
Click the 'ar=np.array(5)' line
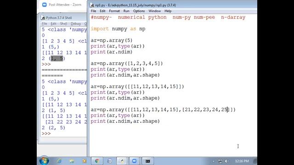(x=112, y=40)
